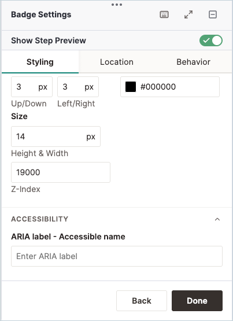The image size is (233, 321).
Task: Minimize the Badge Settings panel
Action: (213, 14)
